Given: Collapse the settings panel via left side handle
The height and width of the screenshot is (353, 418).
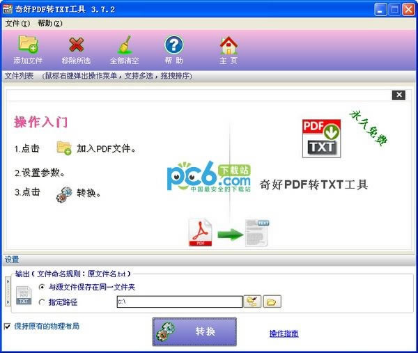Looking at the screenshot, I should coord(8,292).
